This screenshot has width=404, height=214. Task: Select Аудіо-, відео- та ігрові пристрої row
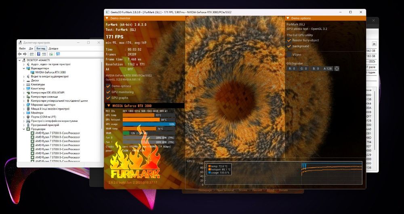pyautogui.click(x=50, y=64)
